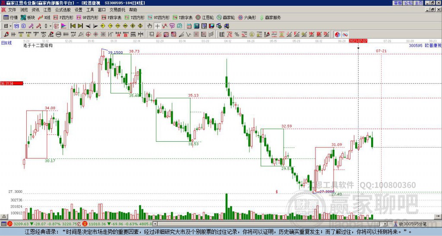Screen dimensions: 442x236
Task: Open the T四方形 time square tool
Action: click(x=135, y=17)
